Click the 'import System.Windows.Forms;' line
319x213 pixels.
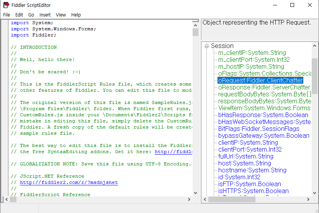[53, 29]
